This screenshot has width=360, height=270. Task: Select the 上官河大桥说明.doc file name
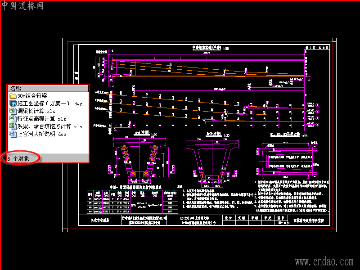click(42, 134)
